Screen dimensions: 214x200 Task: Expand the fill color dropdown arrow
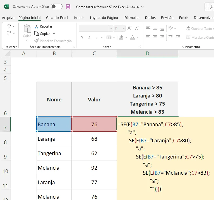click(126, 37)
